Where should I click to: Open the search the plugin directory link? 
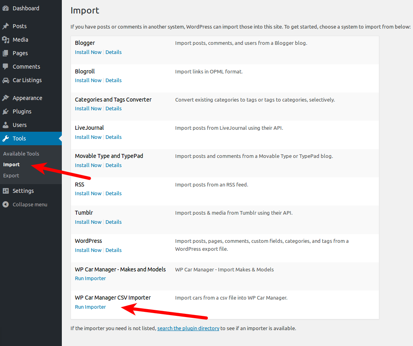coord(188,328)
